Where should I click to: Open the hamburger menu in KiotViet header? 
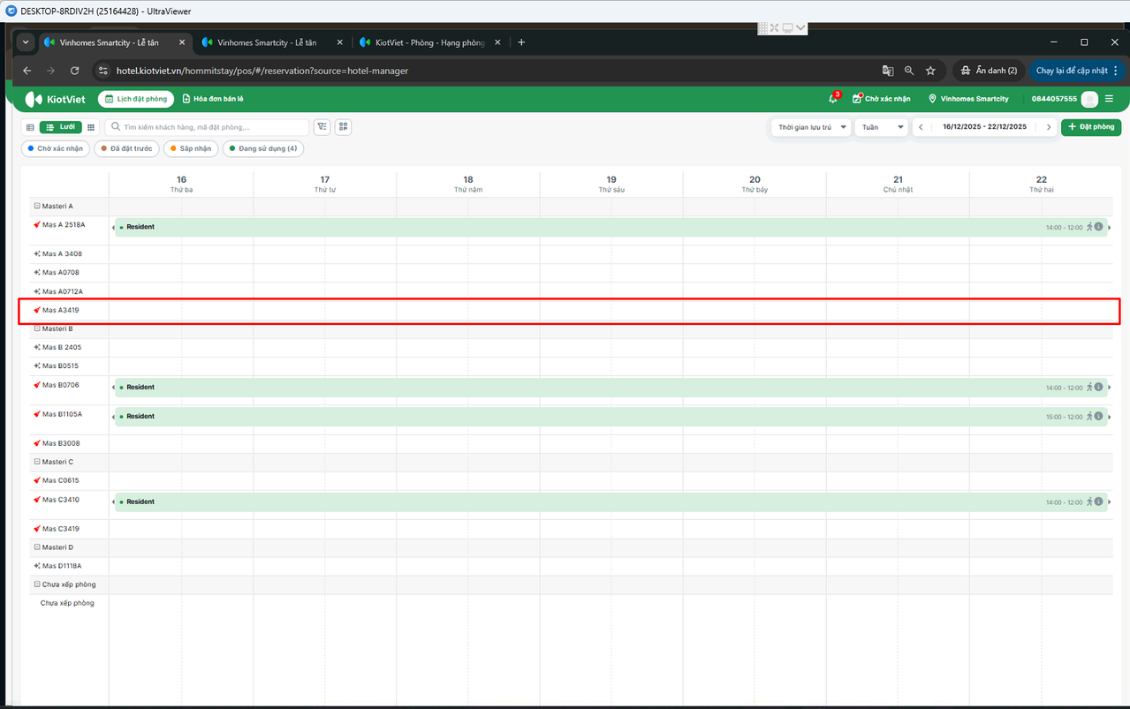coord(1109,99)
